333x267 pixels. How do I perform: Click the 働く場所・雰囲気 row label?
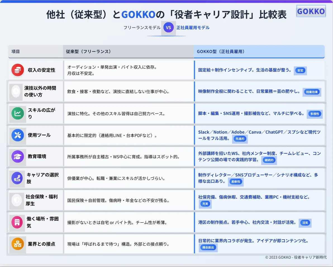42,222
